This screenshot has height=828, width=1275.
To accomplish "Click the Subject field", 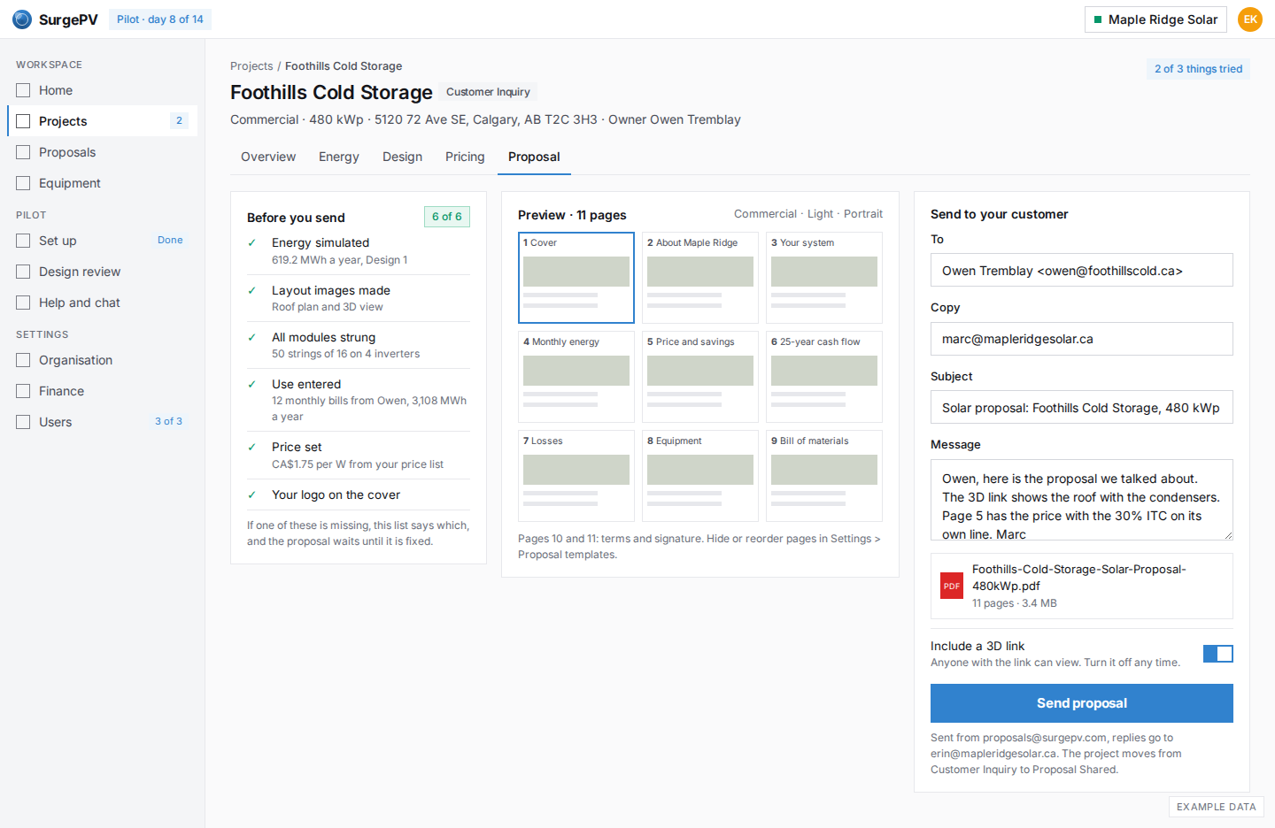I will 1082,407.
